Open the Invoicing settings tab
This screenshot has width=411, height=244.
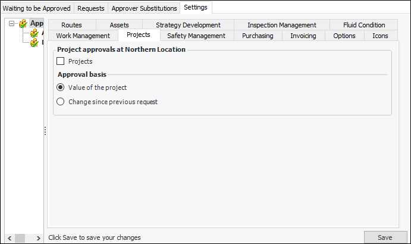(x=303, y=36)
